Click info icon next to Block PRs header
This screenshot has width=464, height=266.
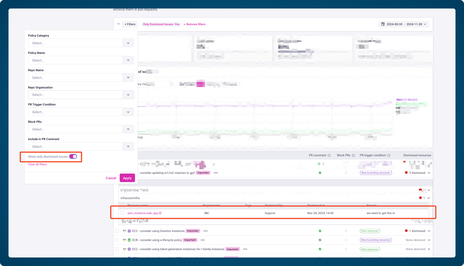point(353,155)
